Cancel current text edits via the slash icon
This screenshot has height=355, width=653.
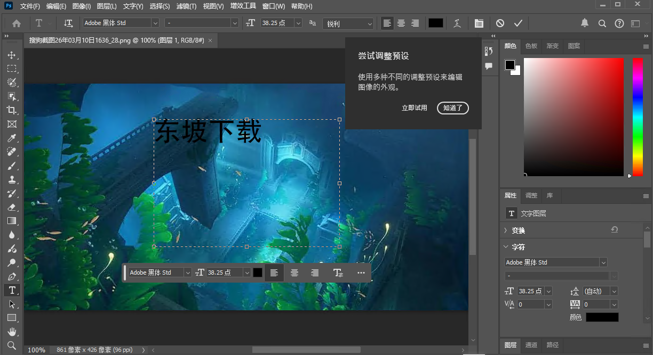[500, 23]
